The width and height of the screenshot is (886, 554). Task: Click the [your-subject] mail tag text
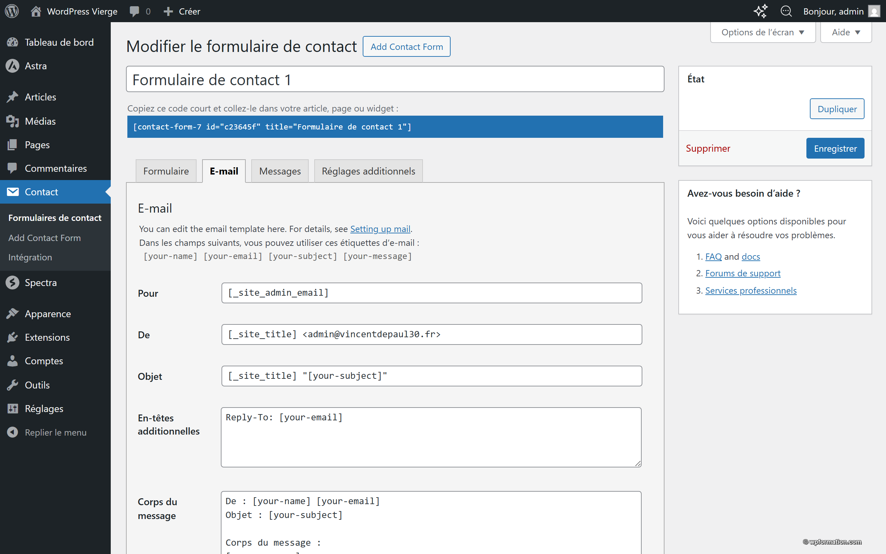(303, 256)
